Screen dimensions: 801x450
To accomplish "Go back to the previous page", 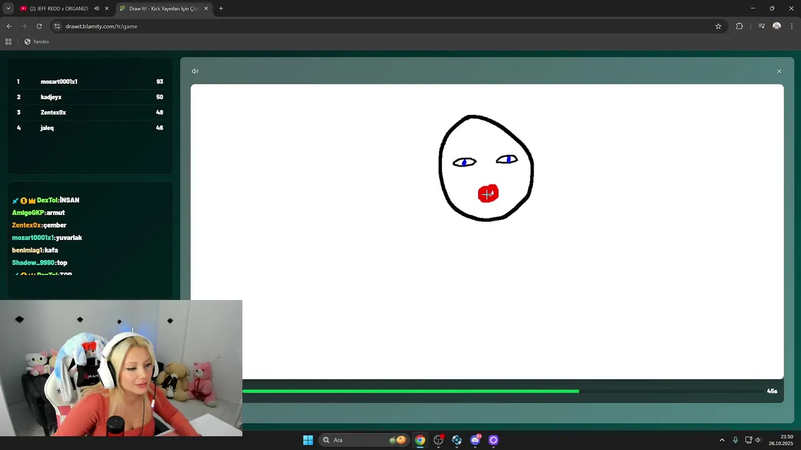I will coord(9,26).
